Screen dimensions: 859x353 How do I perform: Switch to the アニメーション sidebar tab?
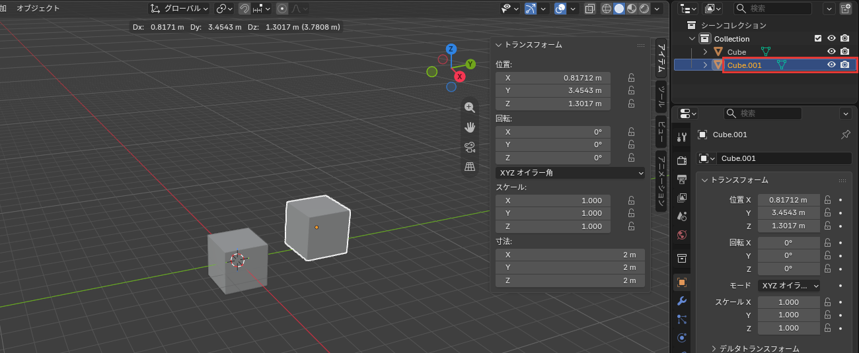pos(661,181)
